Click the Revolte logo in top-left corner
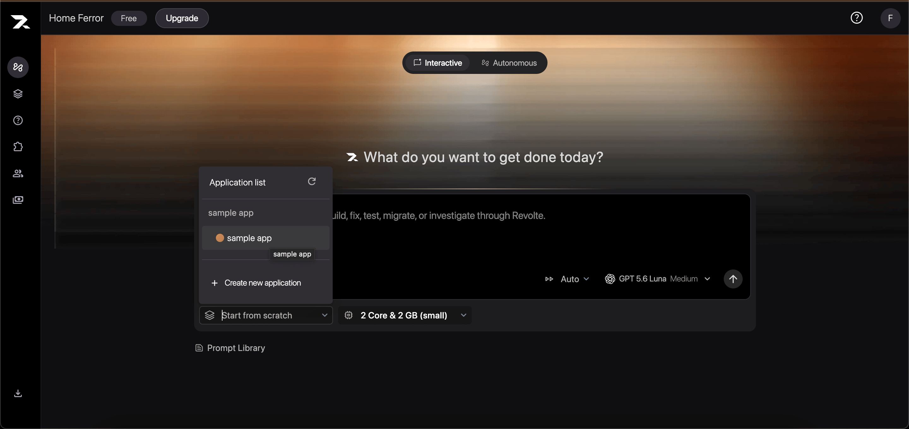The image size is (909, 429). coord(20,21)
